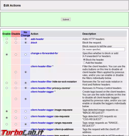Select No Change for client-header-filter * row
The width and height of the screenshot is (129, 136).
[x=26, y=72]
